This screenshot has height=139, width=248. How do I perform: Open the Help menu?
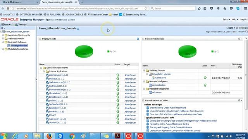(x=235, y=20)
